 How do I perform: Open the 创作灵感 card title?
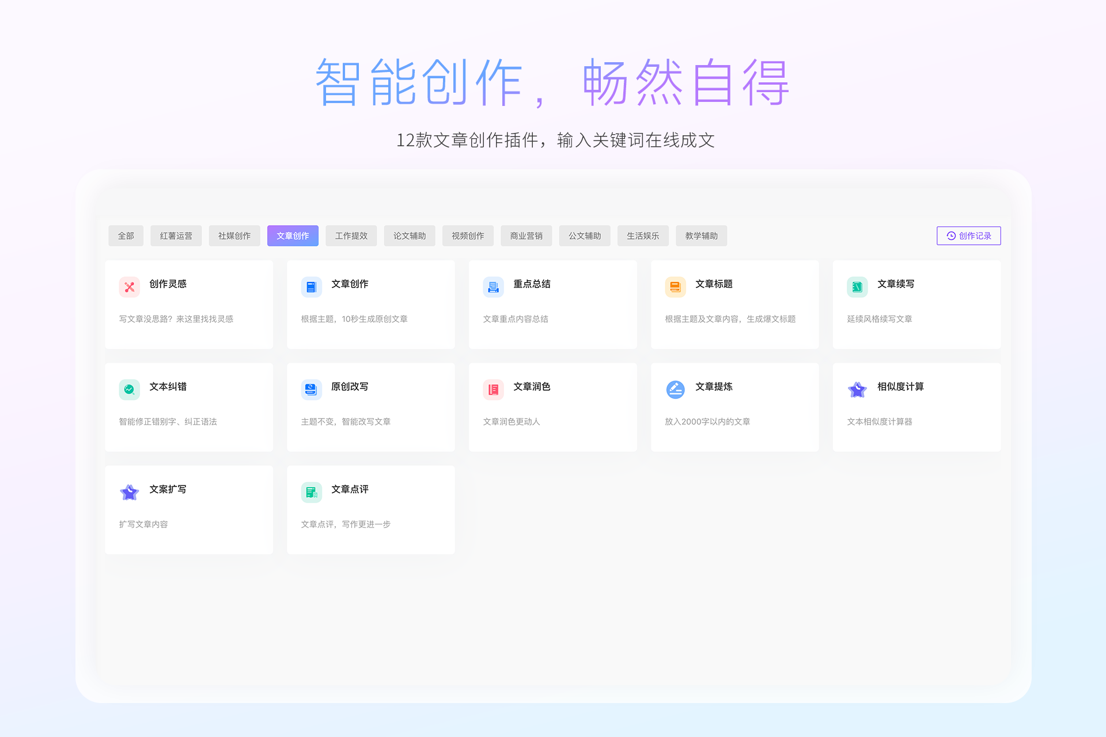tap(168, 284)
